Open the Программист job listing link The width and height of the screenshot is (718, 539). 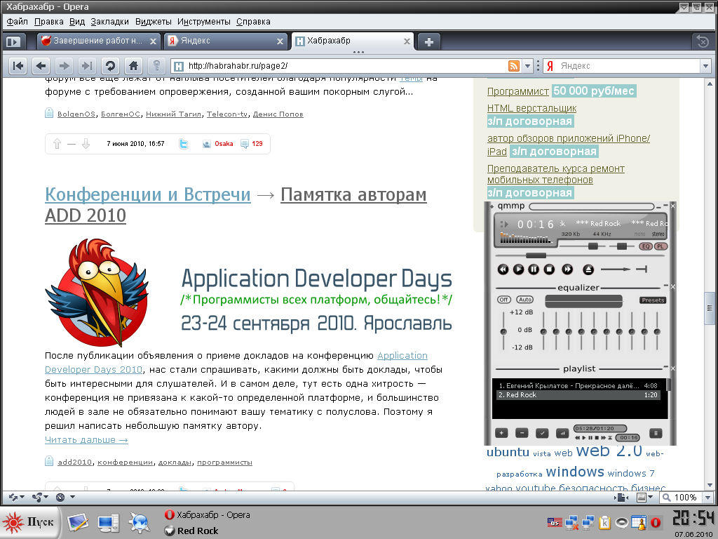pos(518,91)
